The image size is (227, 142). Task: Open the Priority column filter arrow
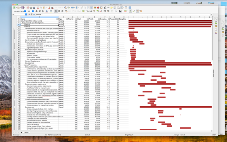(77, 19)
